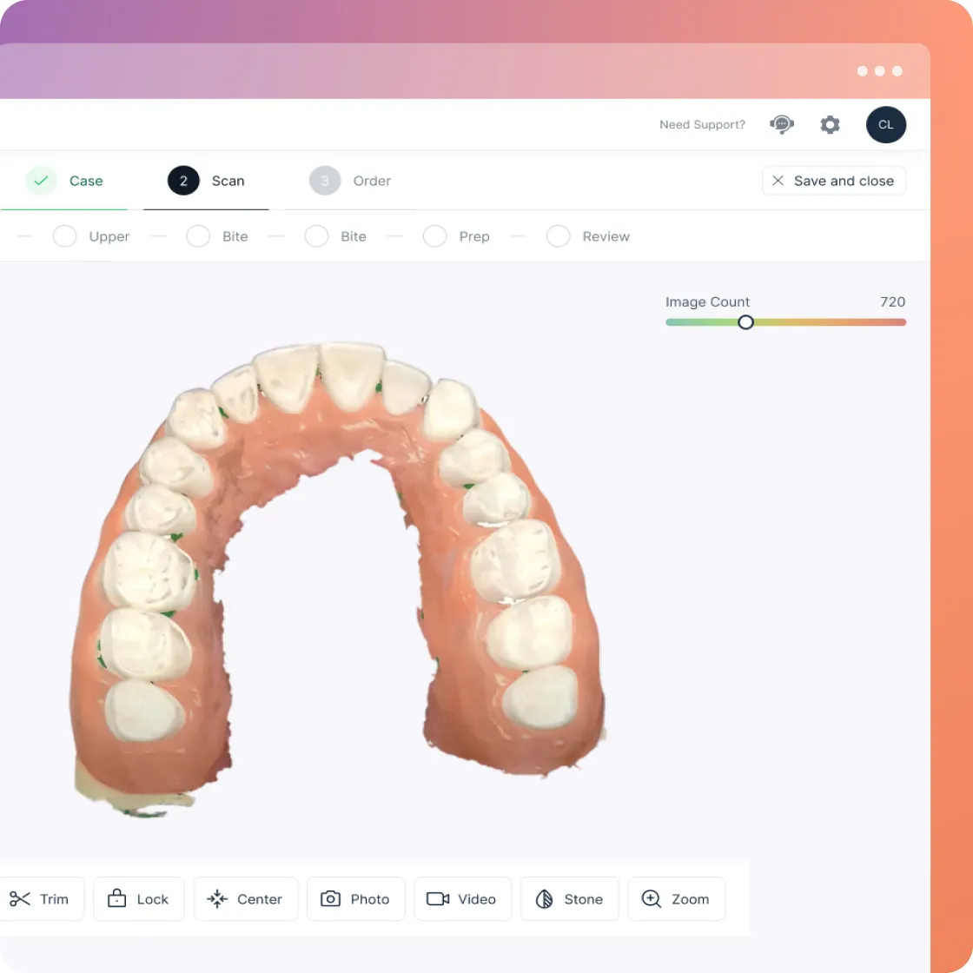
Task: Select the Scan step
Action: (206, 181)
